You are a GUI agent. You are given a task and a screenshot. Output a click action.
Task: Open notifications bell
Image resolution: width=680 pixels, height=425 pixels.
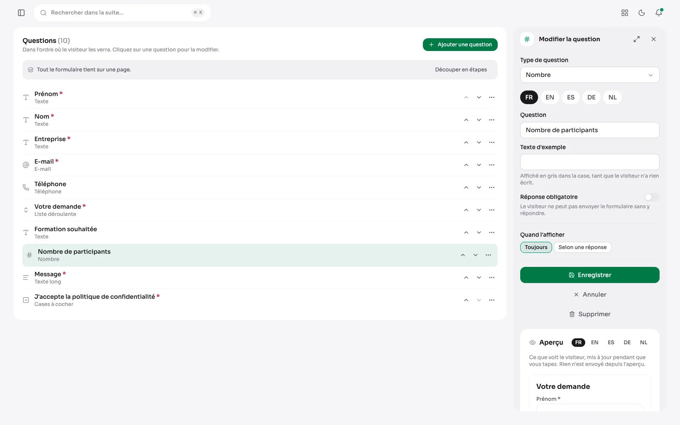(659, 13)
